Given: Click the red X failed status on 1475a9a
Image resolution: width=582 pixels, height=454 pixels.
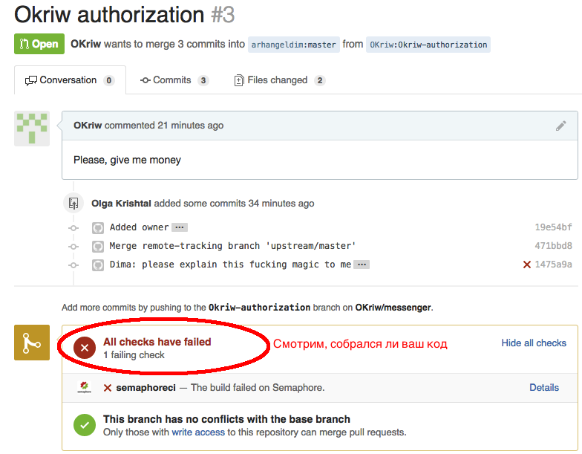Looking at the screenshot, I should pos(527,265).
